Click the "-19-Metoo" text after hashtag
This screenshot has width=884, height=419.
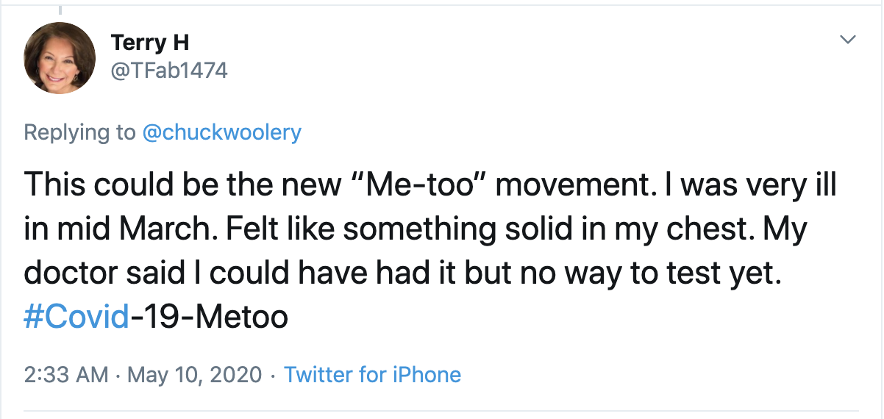(209, 318)
